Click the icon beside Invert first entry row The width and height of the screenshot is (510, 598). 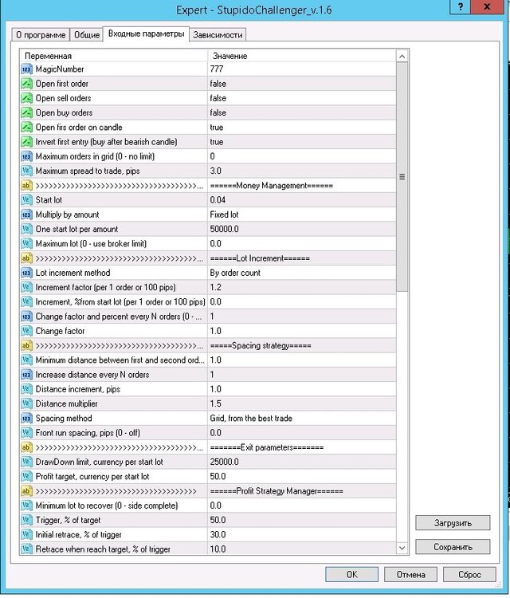point(26,142)
